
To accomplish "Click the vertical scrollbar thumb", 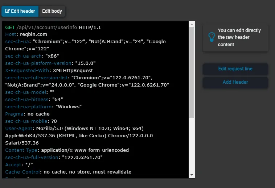I will point(192,72).
